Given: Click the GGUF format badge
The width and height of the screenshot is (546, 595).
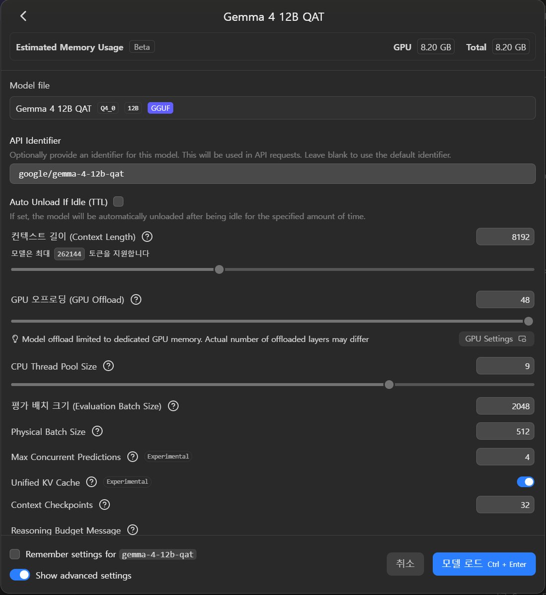Looking at the screenshot, I should point(160,108).
